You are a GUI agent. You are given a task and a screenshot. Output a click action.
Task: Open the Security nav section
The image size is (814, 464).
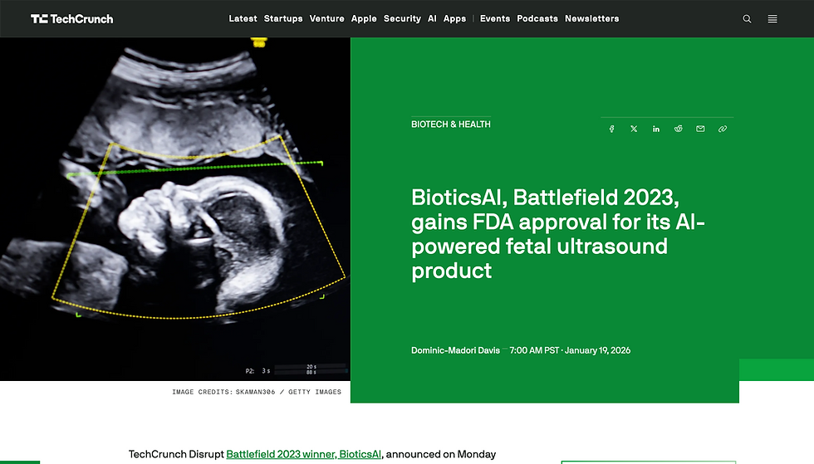coord(402,19)
